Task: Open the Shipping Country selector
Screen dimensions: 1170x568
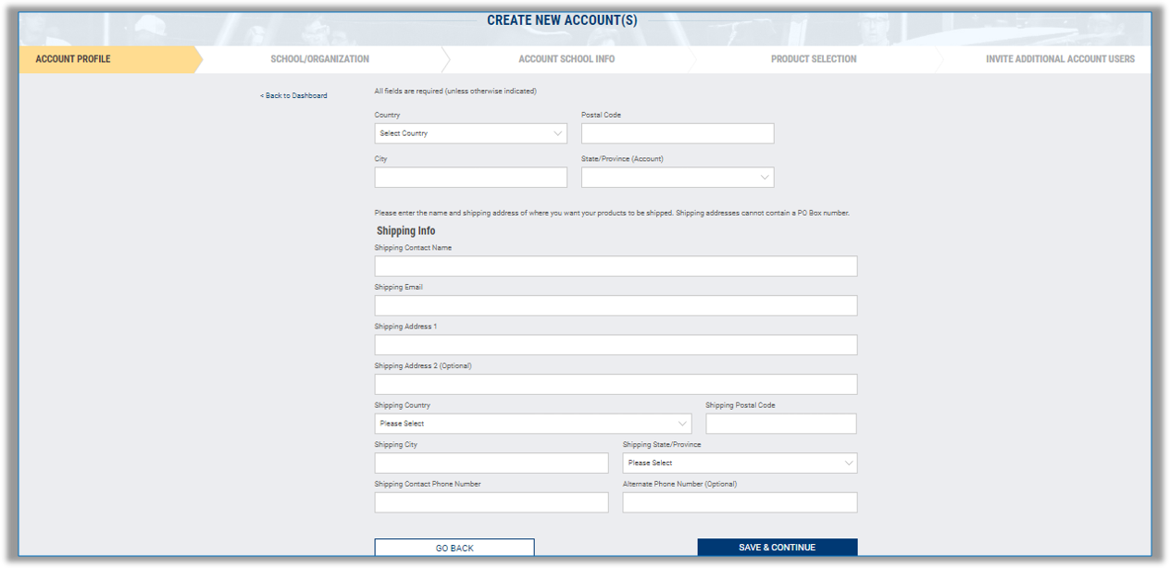Action: (x=533, y=423)
